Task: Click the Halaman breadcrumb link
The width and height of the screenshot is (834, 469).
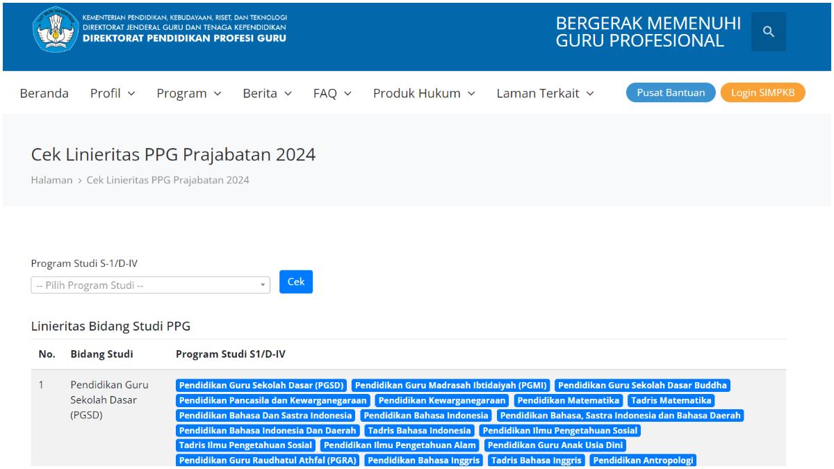Action: click(51, 180)
